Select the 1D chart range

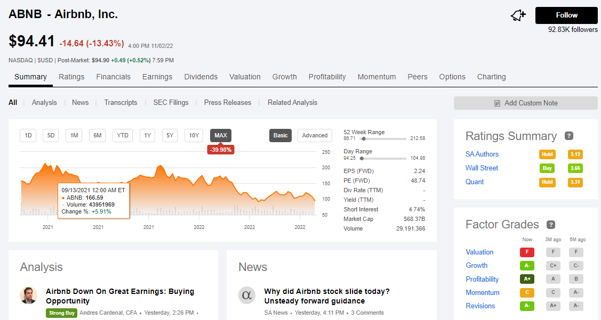pyautogui.click(x=28, y=135)
